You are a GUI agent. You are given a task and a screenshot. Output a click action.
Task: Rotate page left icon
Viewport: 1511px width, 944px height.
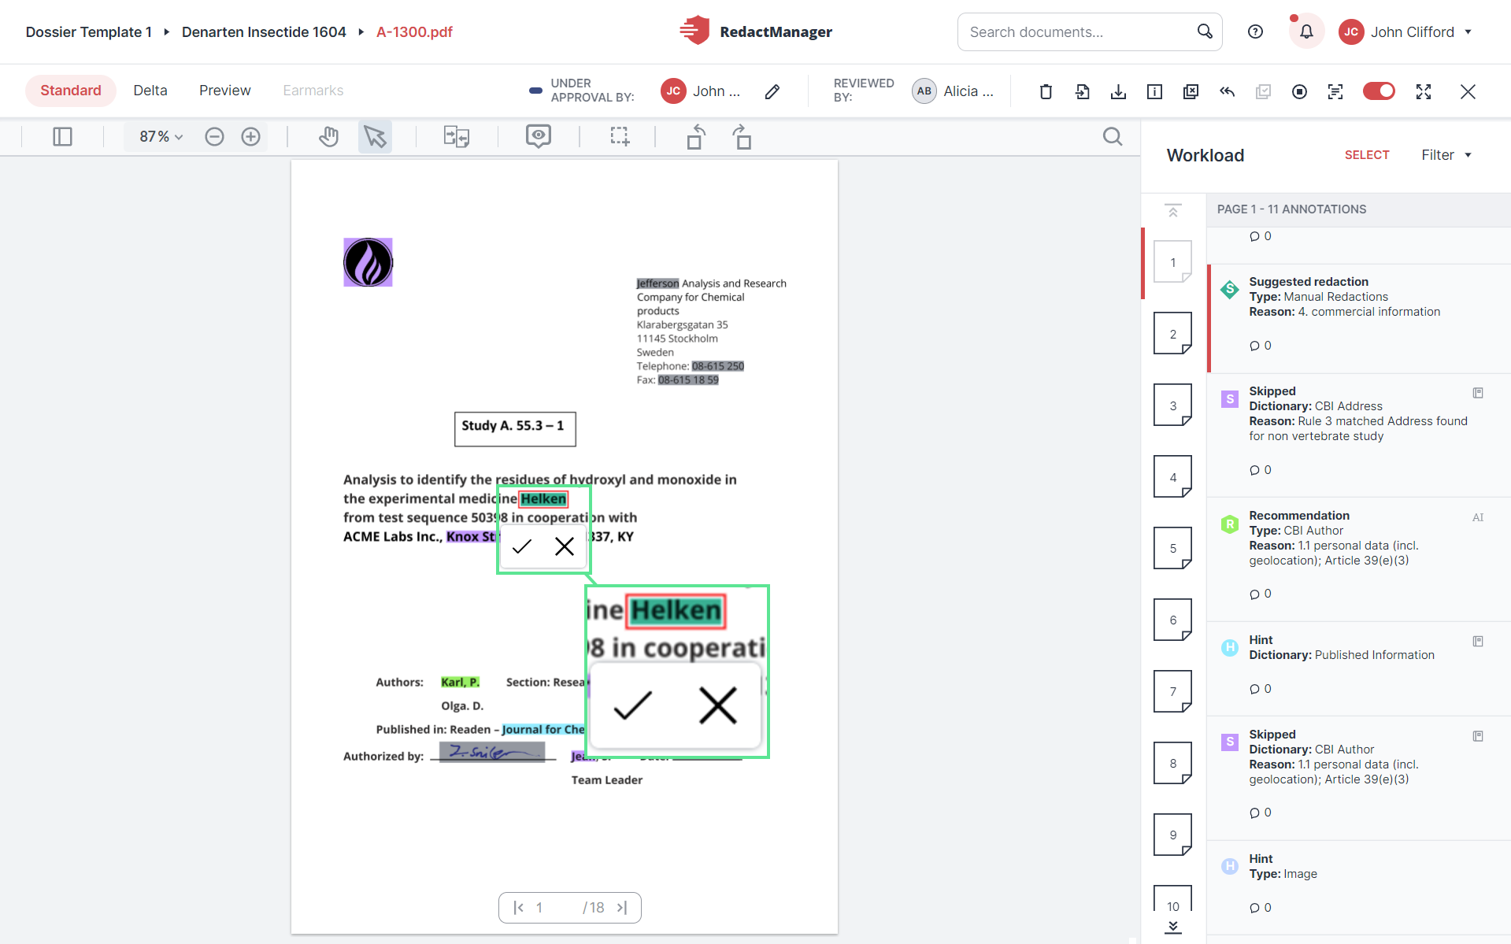point(696,137)
